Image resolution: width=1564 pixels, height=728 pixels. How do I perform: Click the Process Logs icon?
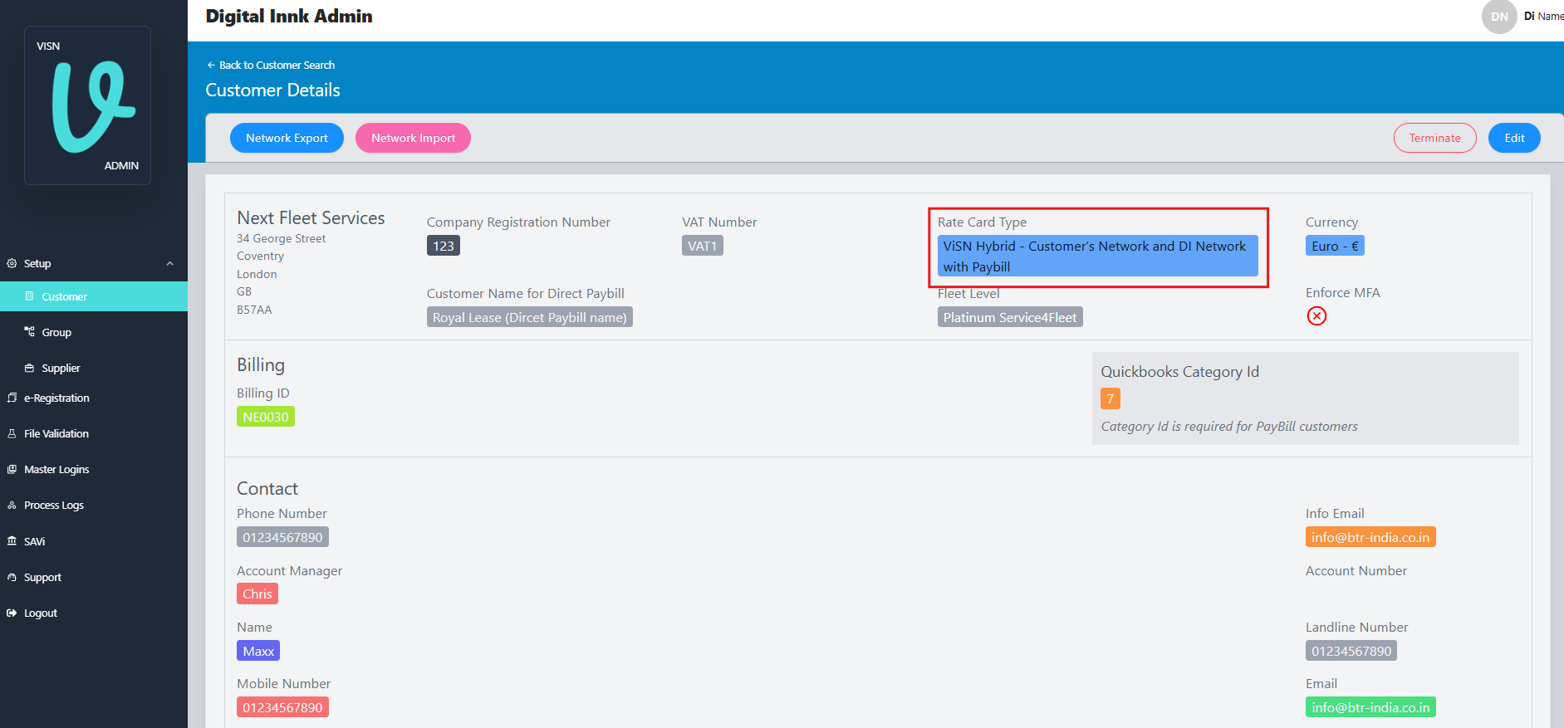[12, 505]
